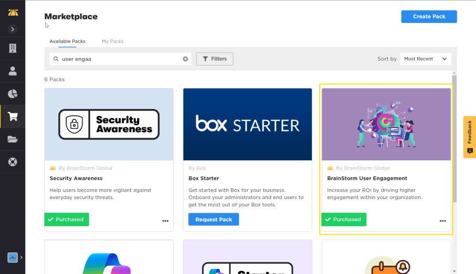Click Box Starter pack thumbnail

pyautogui.click(x=247, y=124)
